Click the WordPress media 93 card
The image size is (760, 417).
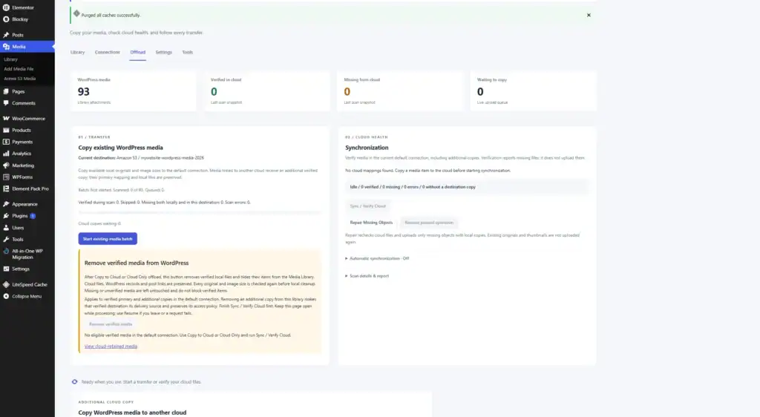click(134, 91)
